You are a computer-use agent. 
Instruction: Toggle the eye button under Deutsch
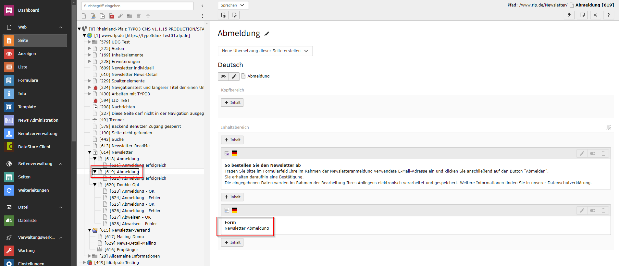pyautogui.click(x=223, y=77)
